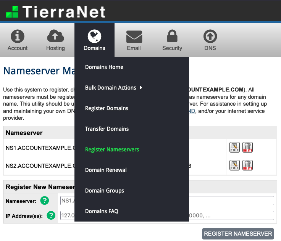Select Register Nameservers menu entry
This screenshot has width=281, height=241.
tap(112, 149)
